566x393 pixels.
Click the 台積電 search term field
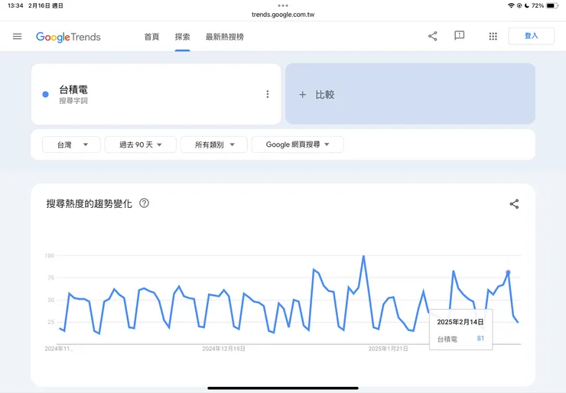(156, 94)
